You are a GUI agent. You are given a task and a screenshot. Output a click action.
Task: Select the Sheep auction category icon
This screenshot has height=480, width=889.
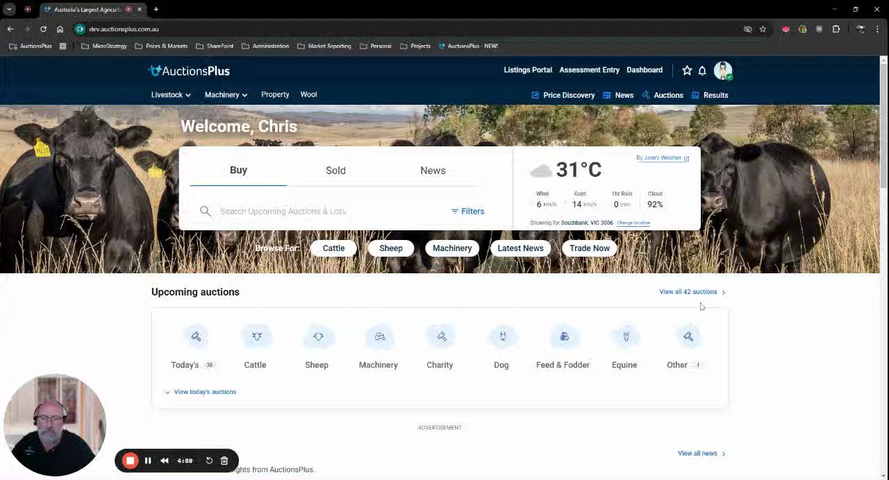pyautogui.click(x=318, y=337)
